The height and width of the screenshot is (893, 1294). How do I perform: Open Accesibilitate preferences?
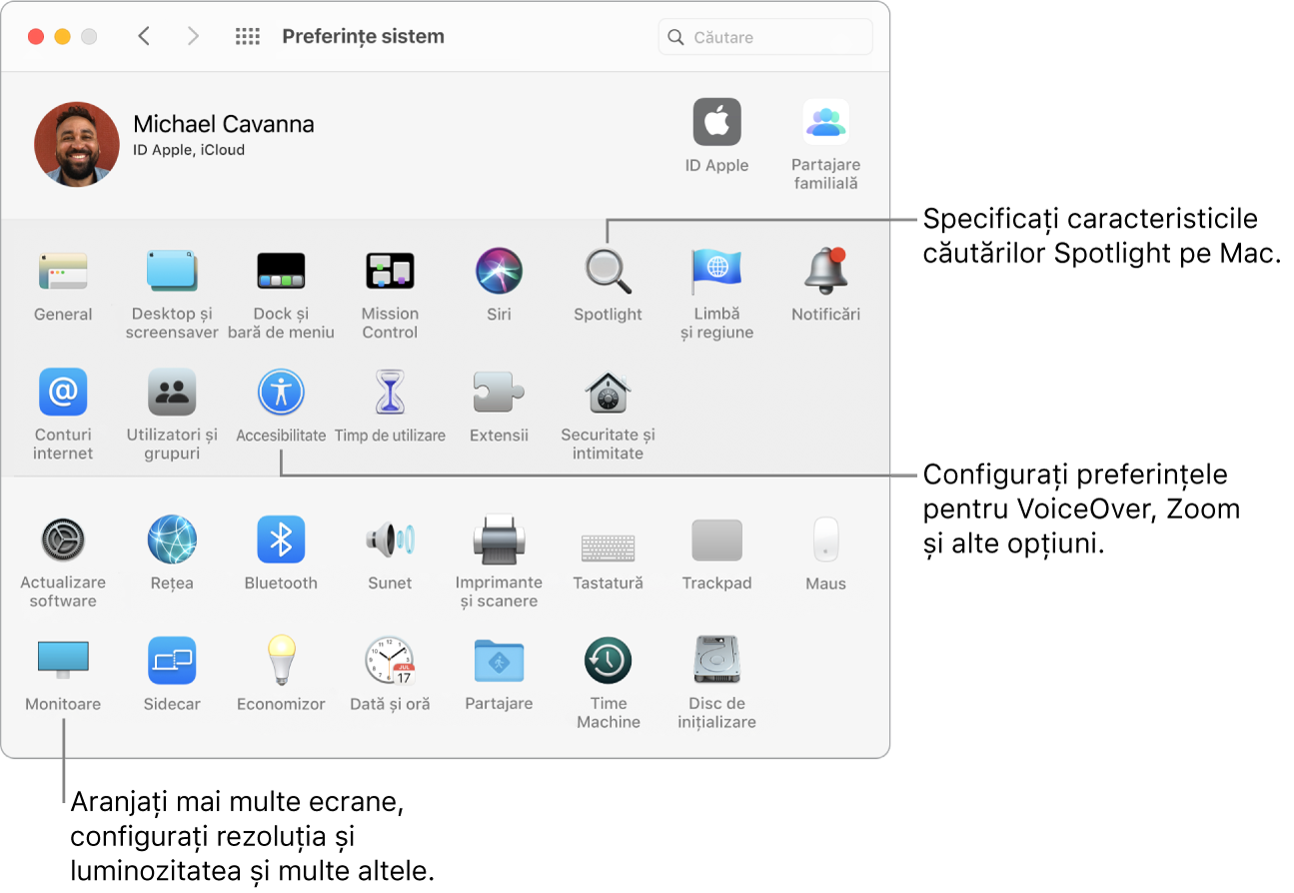pos(281,392)
